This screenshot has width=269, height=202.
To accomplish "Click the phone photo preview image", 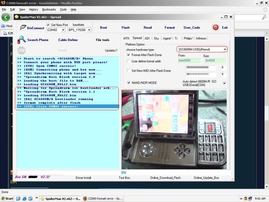I will pyautogui.click(x=174, y=130).
